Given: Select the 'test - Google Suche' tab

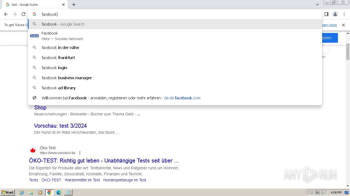Looking at the screenshot, I should tap(36, 5).
